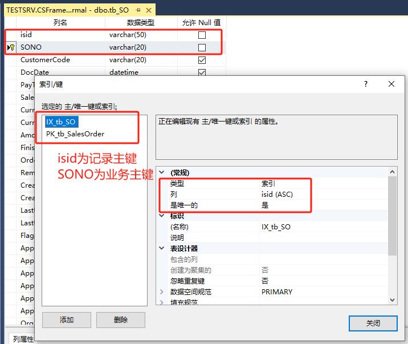Close the 索引/键 dialog with the X
Viewport: 408px width, 344px height.
pos(391,84)
